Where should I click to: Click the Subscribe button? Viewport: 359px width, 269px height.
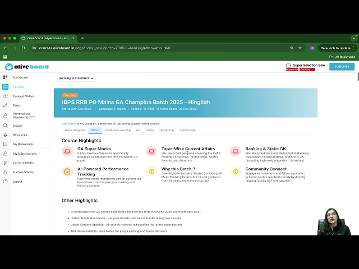click(x=341, y=66)
